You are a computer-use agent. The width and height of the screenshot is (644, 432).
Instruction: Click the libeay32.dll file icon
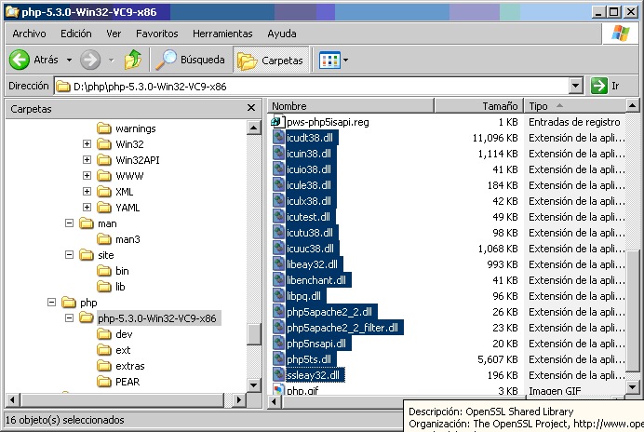pos(278,263)
